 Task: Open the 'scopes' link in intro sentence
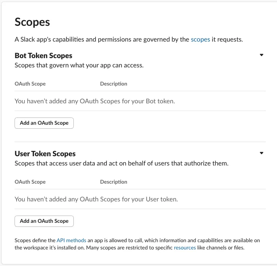point(200,40)
